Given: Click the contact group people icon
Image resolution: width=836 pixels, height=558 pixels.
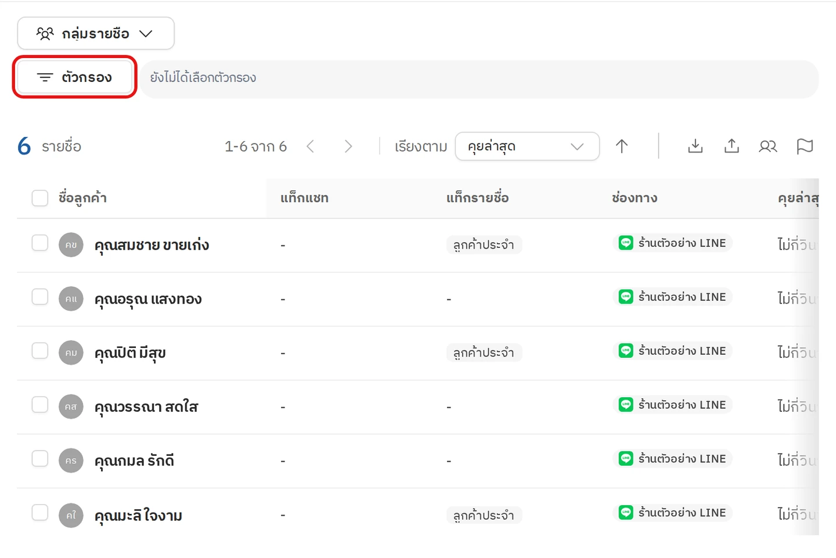Looking at the screenshot, I should click(768, 146).
